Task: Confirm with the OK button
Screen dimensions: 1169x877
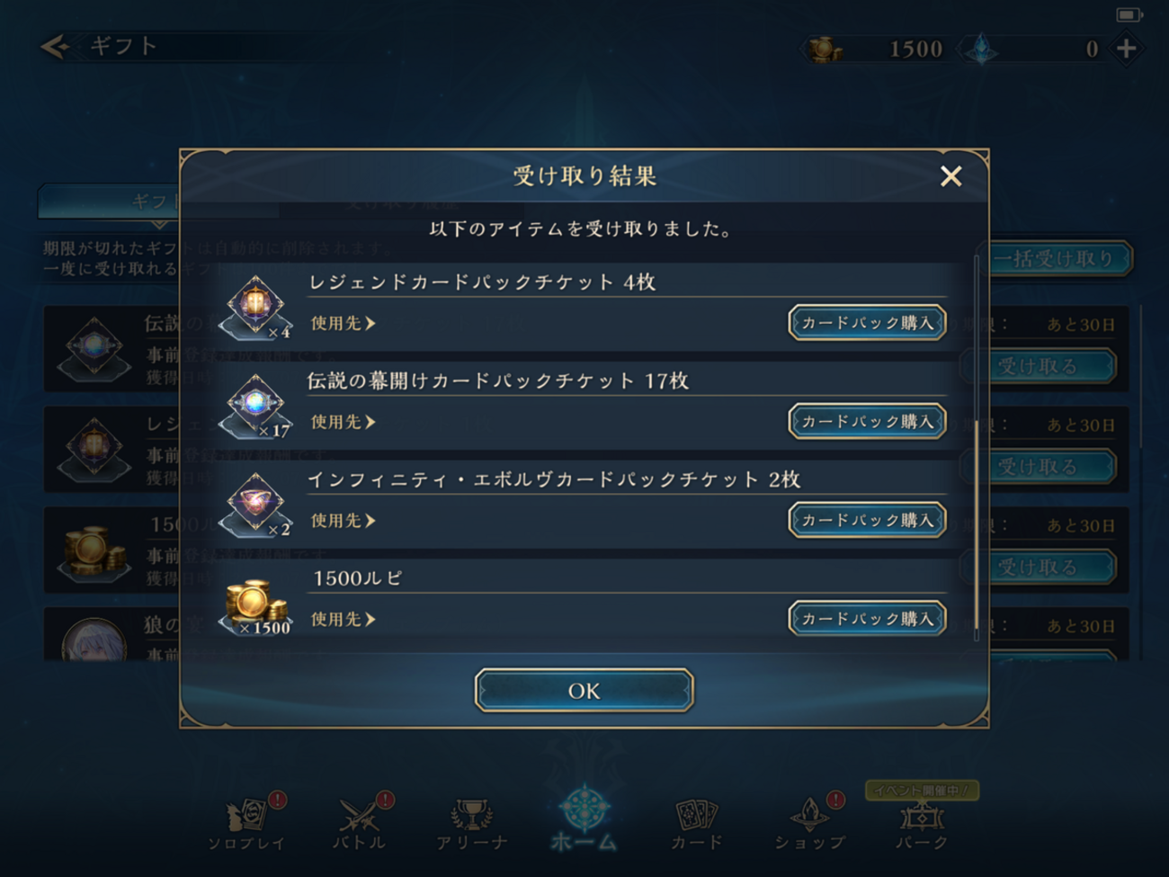Action: (584, 691)
